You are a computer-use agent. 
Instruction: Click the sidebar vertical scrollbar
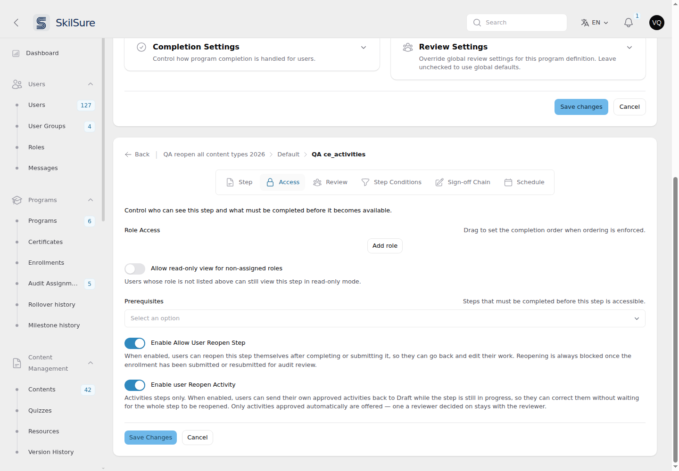[103, 130]
